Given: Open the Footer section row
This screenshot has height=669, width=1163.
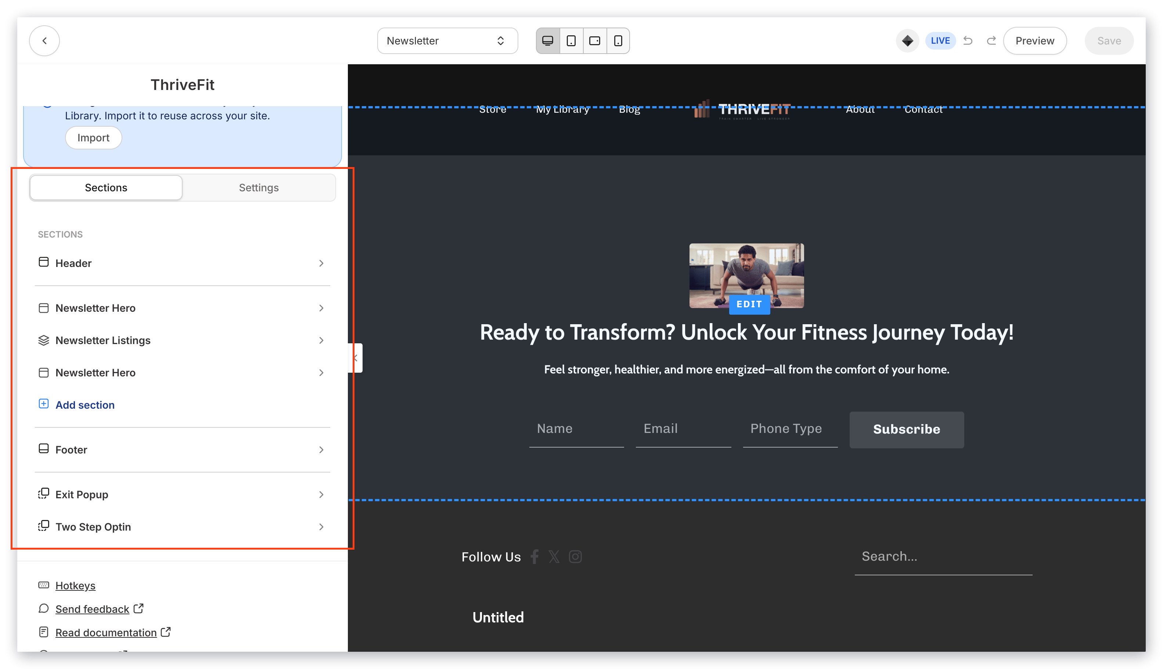Looking at the screenshot, I should point(183,450).
